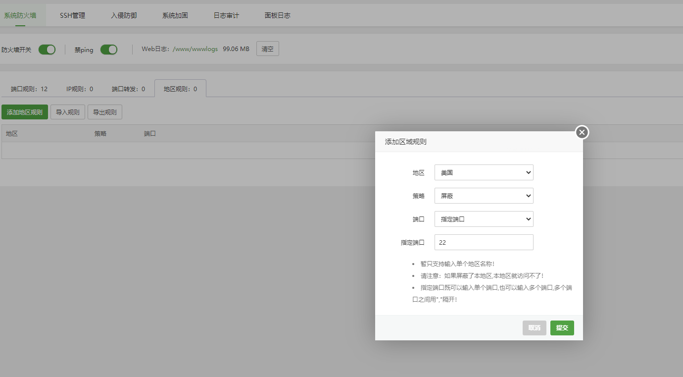This screenshot has height=377, width=683.
Task: Switch to the 系统防火墙 tab
Action: [x=20, y=15]
